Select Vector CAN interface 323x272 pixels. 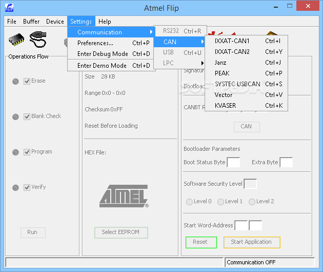(246, 94)
